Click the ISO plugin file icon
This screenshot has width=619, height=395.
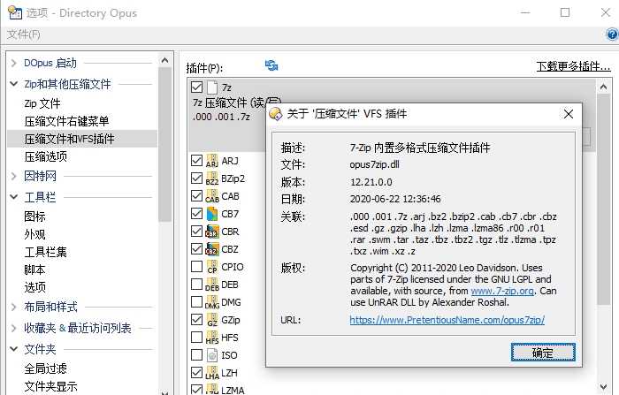pos(211,355)
